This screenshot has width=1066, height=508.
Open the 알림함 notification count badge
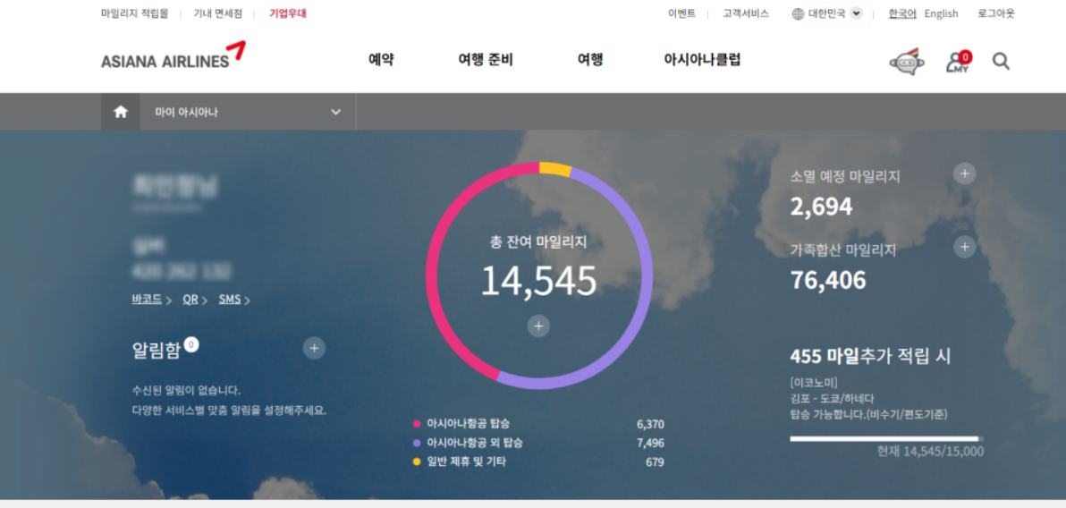click(x=191, y=345)
